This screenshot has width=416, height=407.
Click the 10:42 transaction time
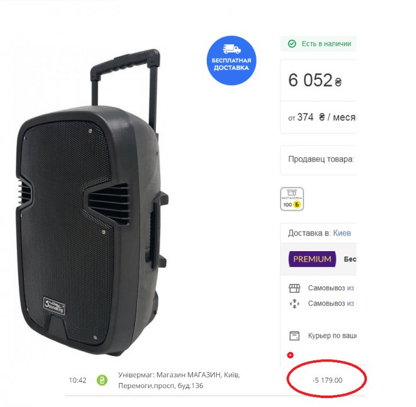[x=78, y=380]
